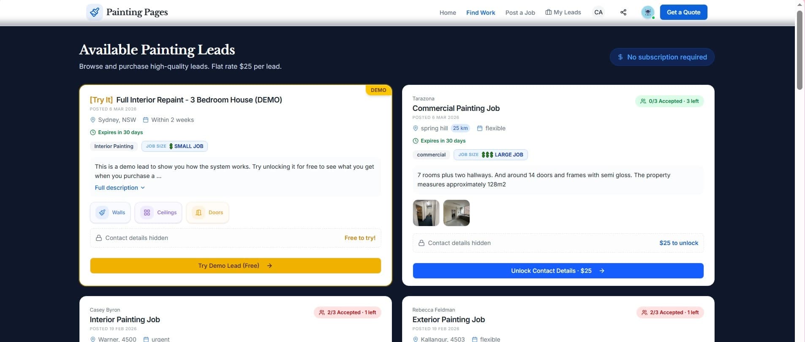Screen dimensions: 805x342
Task: Click the page vertical scrollbar
Action: pyautogui.click(x=799, y=51)
